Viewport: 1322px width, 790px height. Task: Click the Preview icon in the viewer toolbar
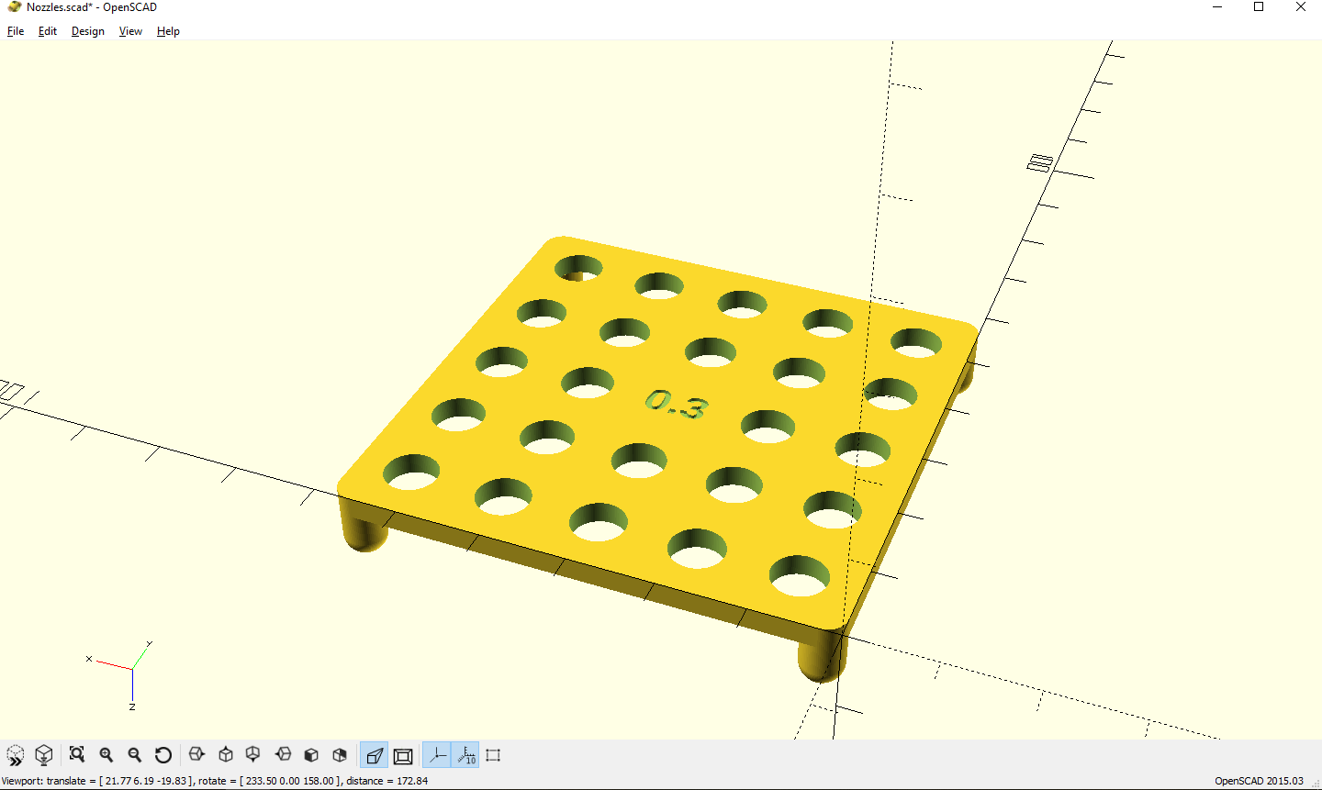(x=16, y=755)
